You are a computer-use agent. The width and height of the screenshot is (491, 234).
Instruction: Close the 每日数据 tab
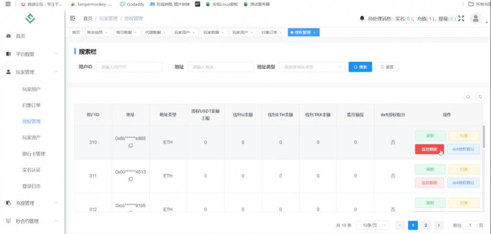[135, 33]
